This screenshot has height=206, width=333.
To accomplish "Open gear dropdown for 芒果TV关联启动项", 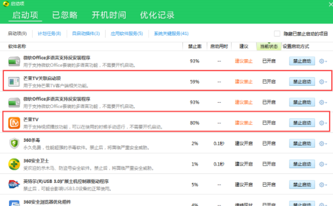I will point(323,82).
